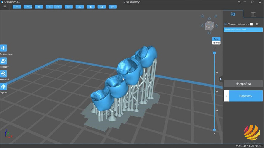This screenshot has width=264, height=148.
Task: Click the Объекты document icon
Action: point(226,24)
